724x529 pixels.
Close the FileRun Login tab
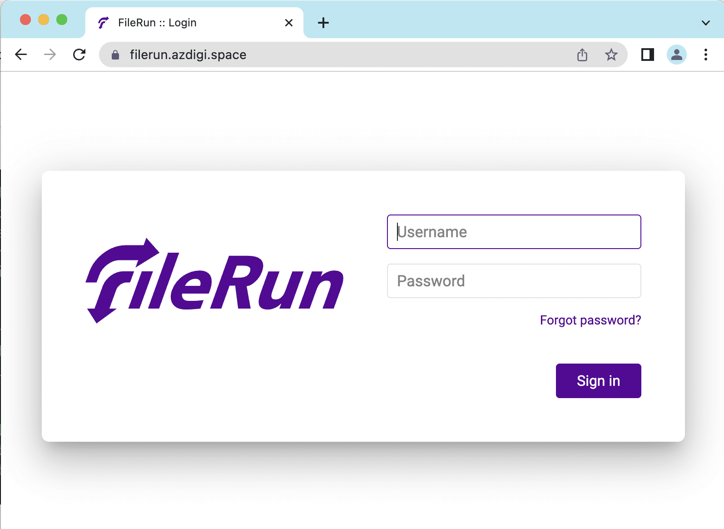(289, 23)
